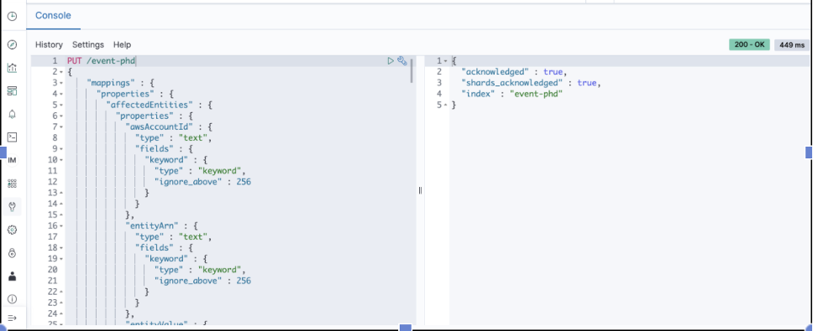The height and width of the screenshot is (331, 813).
Task: Click the 449 ms response time badge
Action: click(x=792, y=45)
